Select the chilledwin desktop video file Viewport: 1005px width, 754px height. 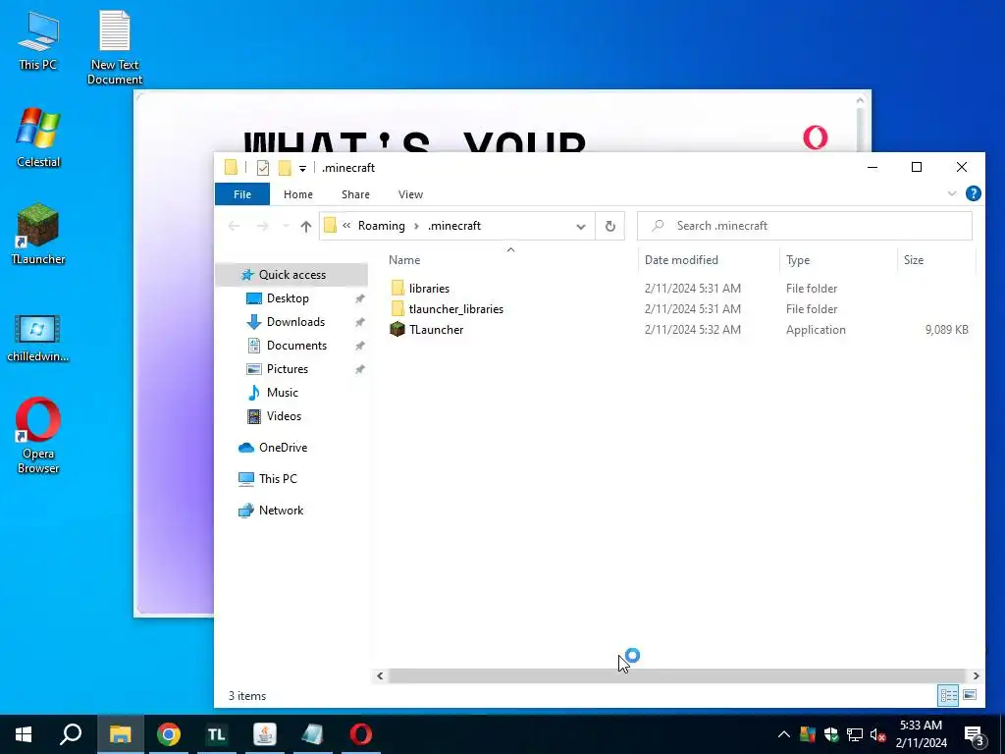click(x=38, y=338)
